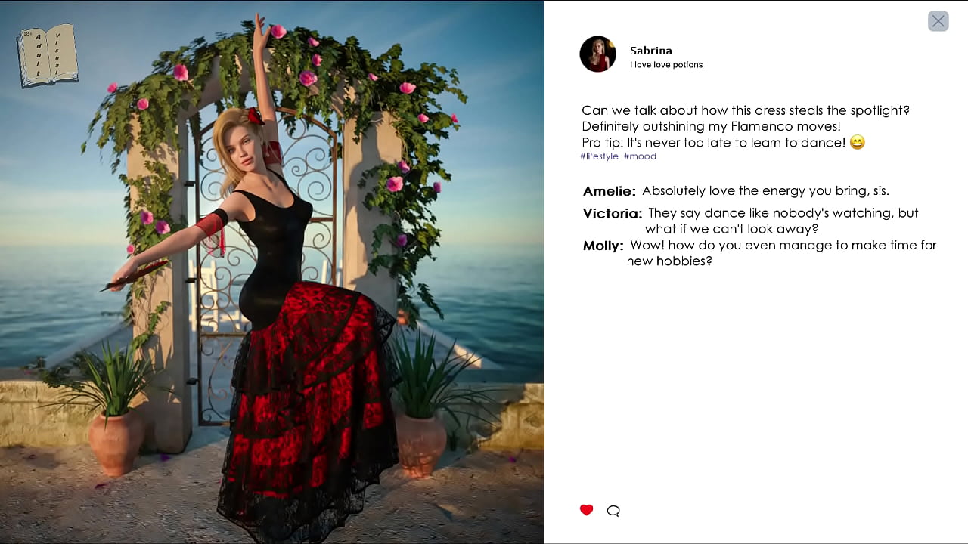Viewport: 968px width, 544px height.
Task: Open the #mood hashtag
Action: click(640, 156)
